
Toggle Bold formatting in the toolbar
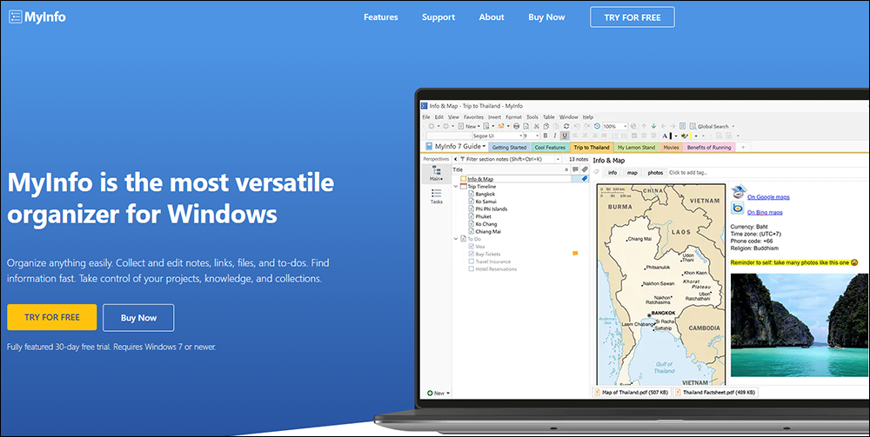point(545,136)
